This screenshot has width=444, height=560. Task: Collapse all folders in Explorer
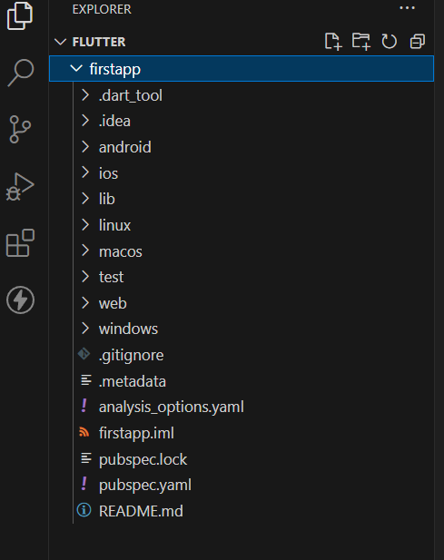(x=417, y=42)
